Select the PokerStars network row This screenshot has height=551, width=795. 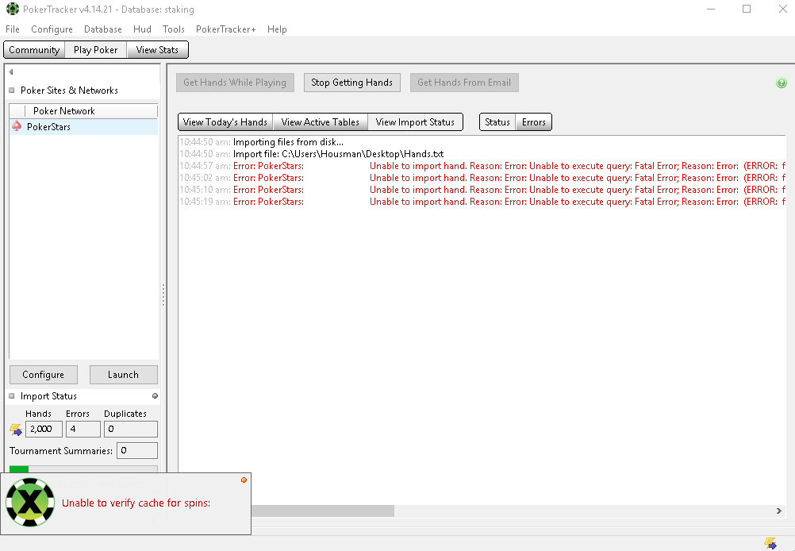coord(83,127)
